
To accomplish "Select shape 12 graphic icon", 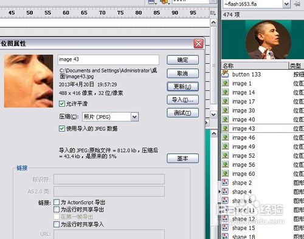I will (x=225, y=218).
